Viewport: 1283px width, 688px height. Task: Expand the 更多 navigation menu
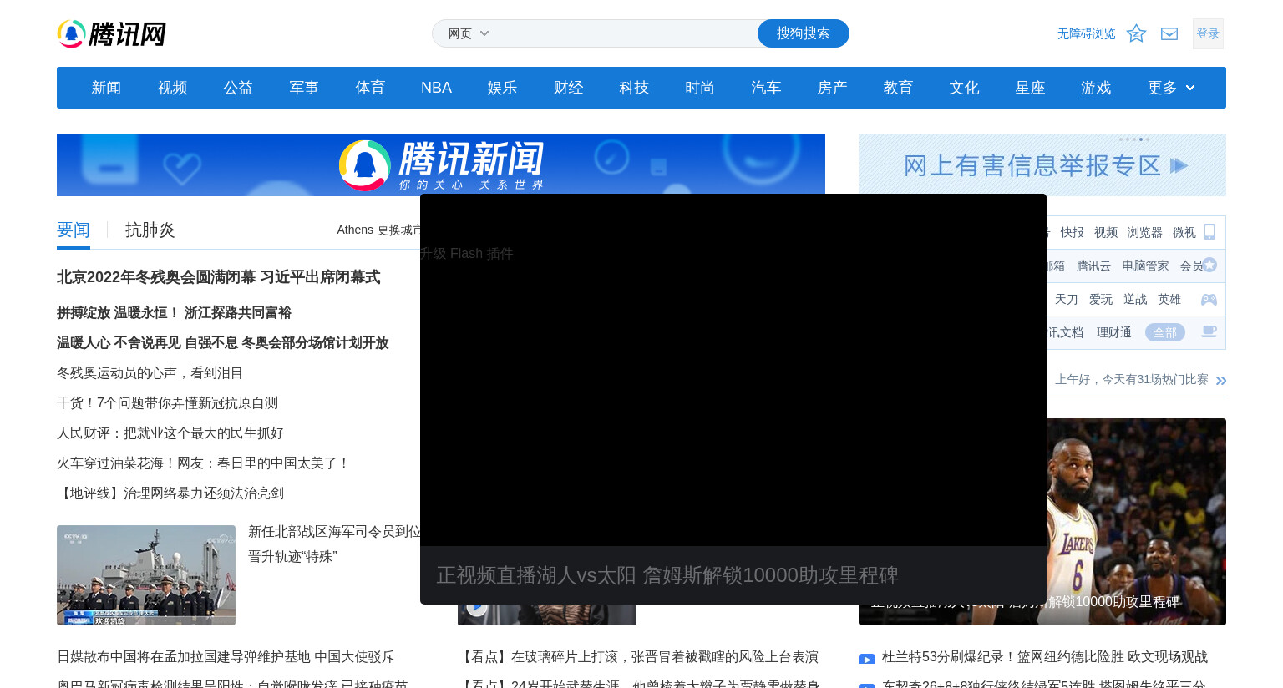click(1170, 88)
